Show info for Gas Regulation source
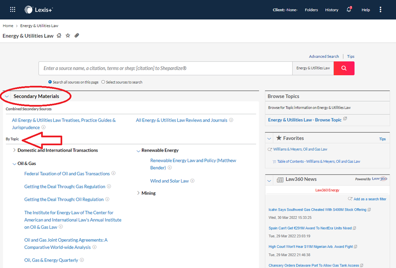Screen dimensions: 396x268 pos(109,186)
